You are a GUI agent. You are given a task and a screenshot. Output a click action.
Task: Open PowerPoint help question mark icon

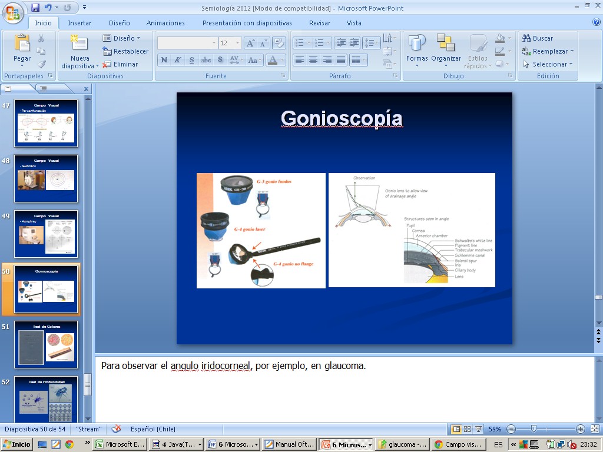click(x=596, y=22)
